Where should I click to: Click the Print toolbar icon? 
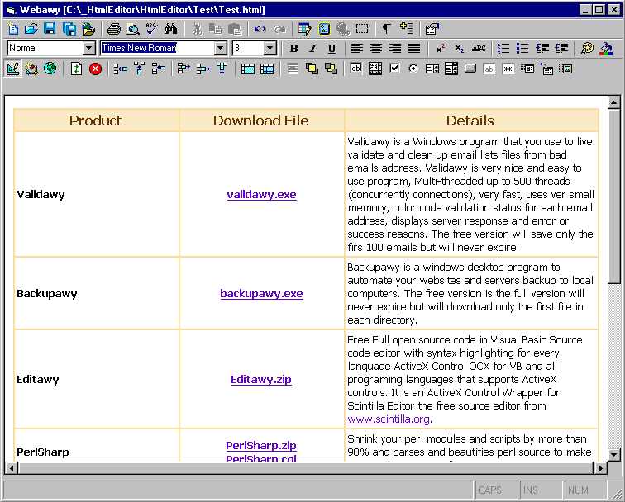(114, 29)
